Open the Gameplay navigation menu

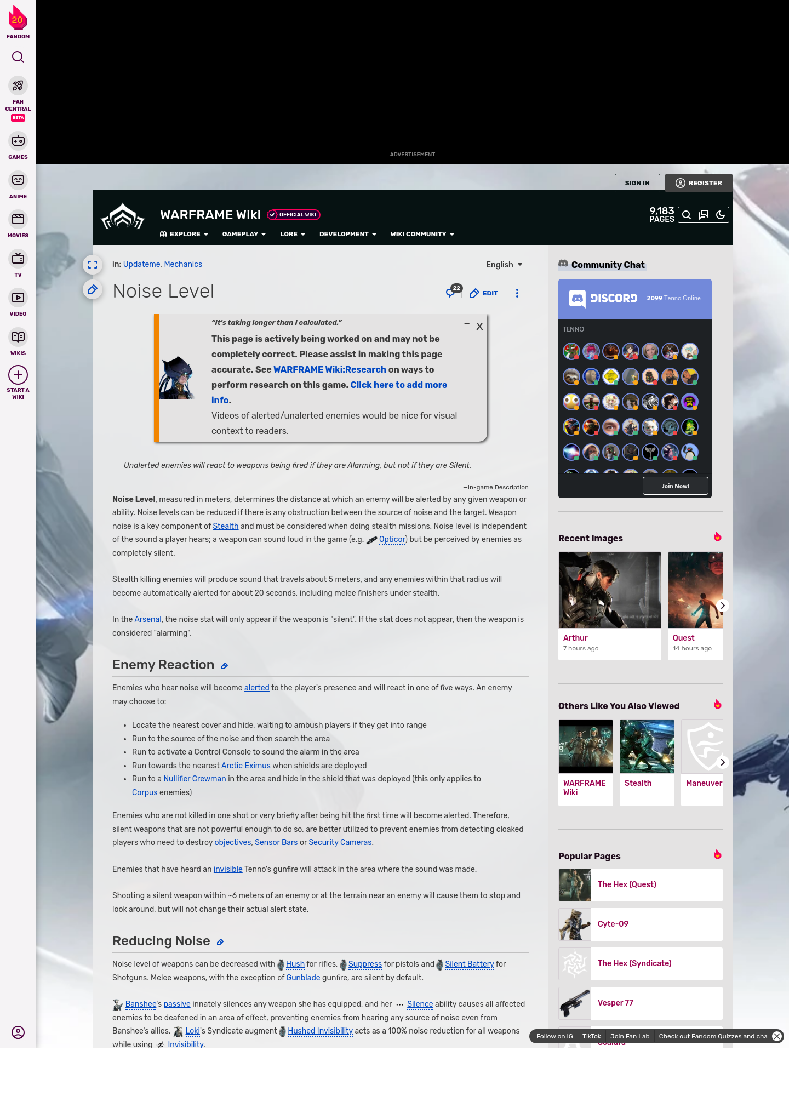pyautogui.click(x=244, y=234)
